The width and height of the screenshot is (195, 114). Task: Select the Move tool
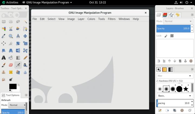click(x=25, y=36)
